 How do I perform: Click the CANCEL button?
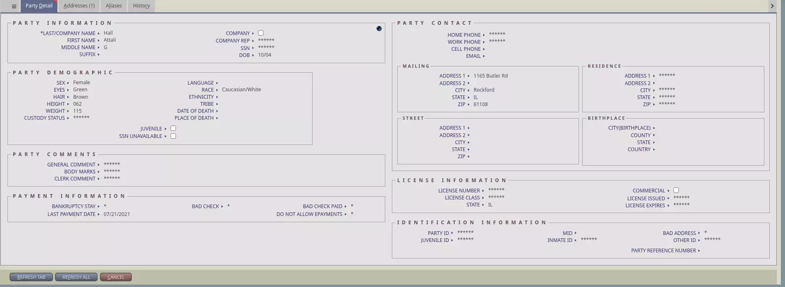point(116,277)
